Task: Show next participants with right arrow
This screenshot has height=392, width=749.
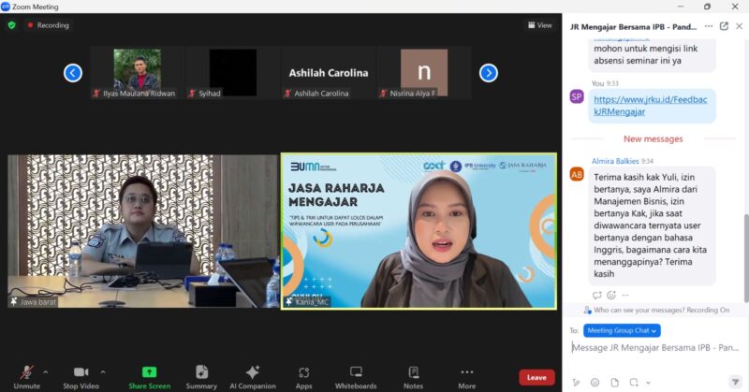Action: 488,73
